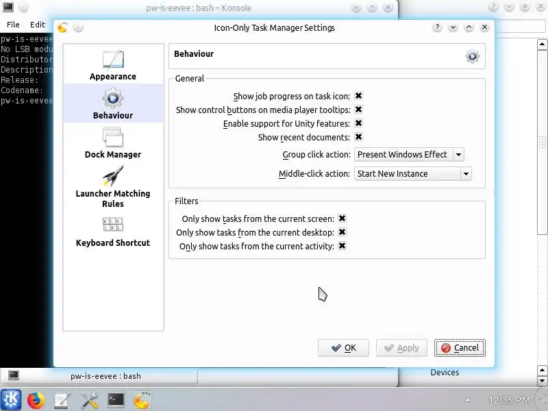548x411 pixels.
Task: Toggle control buttons on media player tooltips
Action: click(x=358, y=110)
